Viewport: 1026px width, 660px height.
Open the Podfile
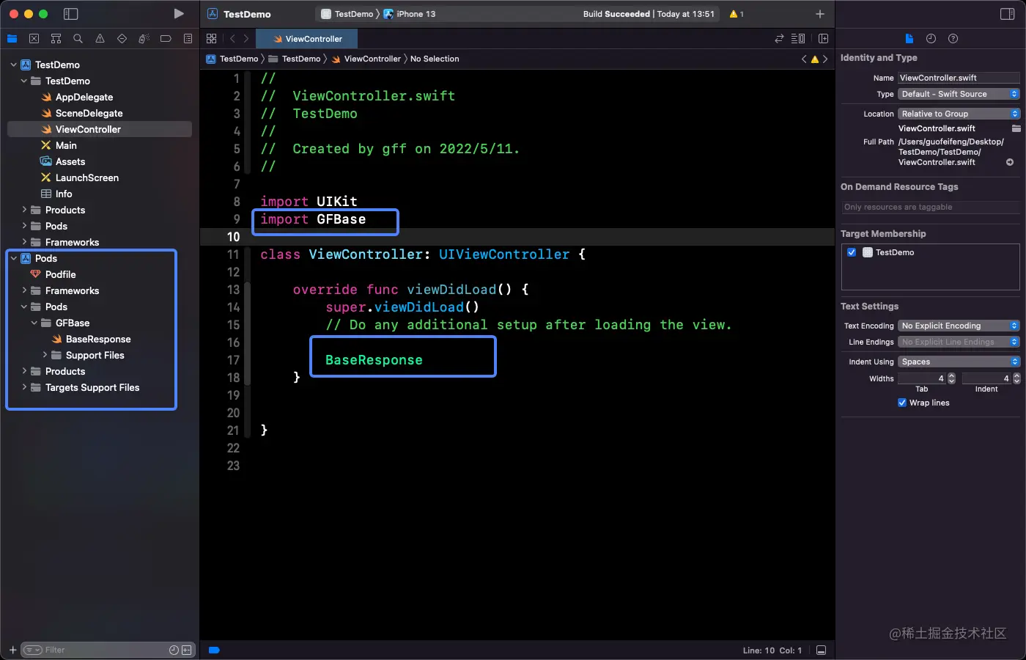tap(60, 274)
